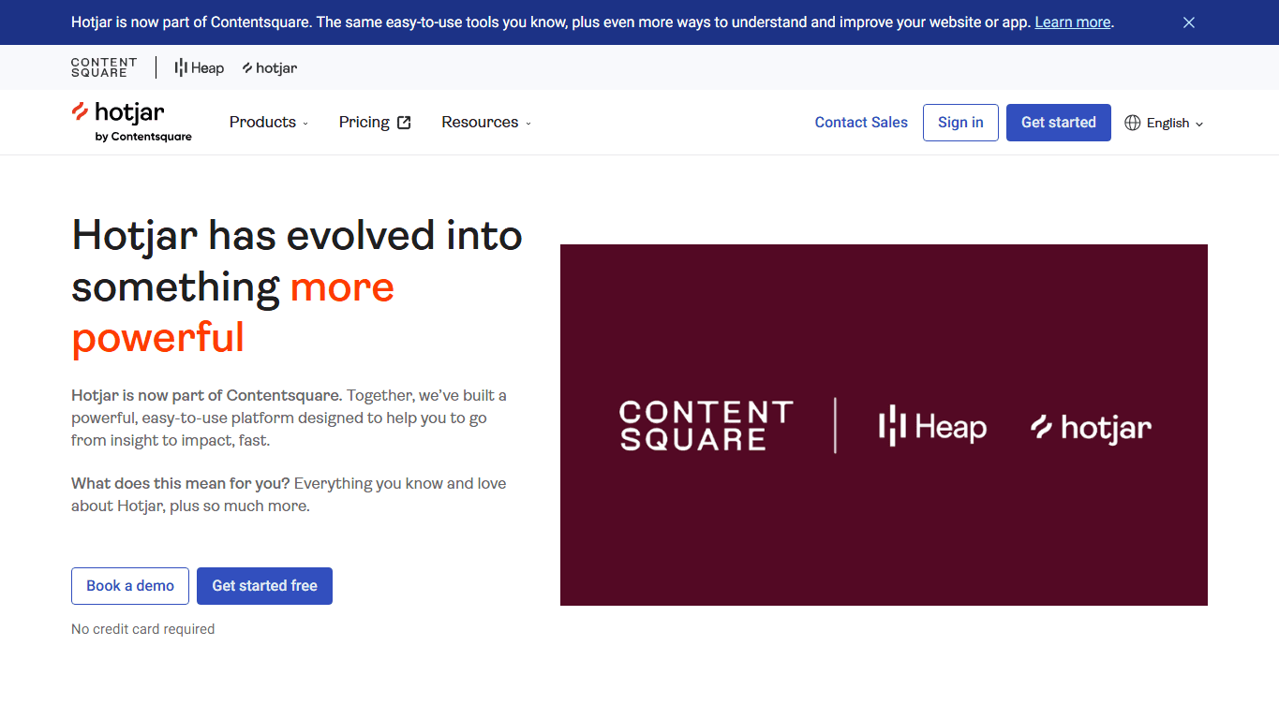Screen dimensions: 1279x719
Task: Dismiss the announcement banner with the X icon
Action: point(1189,22)
